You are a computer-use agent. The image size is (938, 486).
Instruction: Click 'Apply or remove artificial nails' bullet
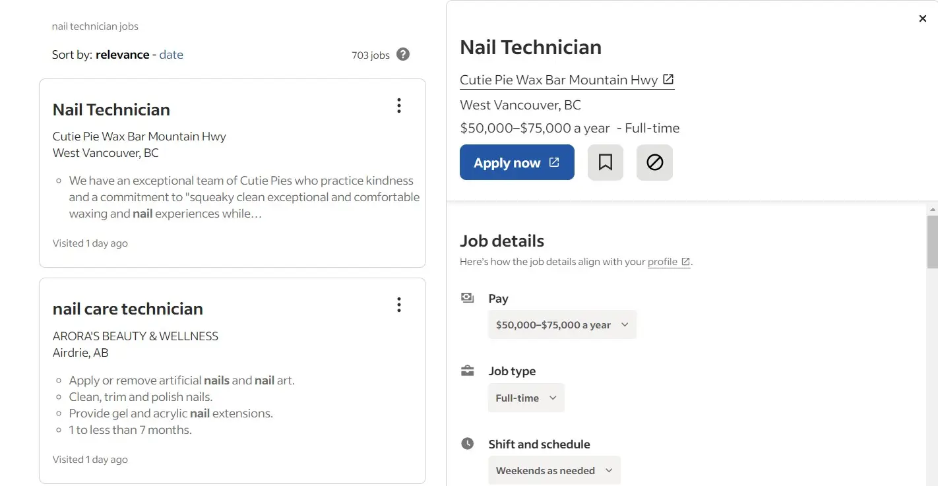[x=181, y=380]
